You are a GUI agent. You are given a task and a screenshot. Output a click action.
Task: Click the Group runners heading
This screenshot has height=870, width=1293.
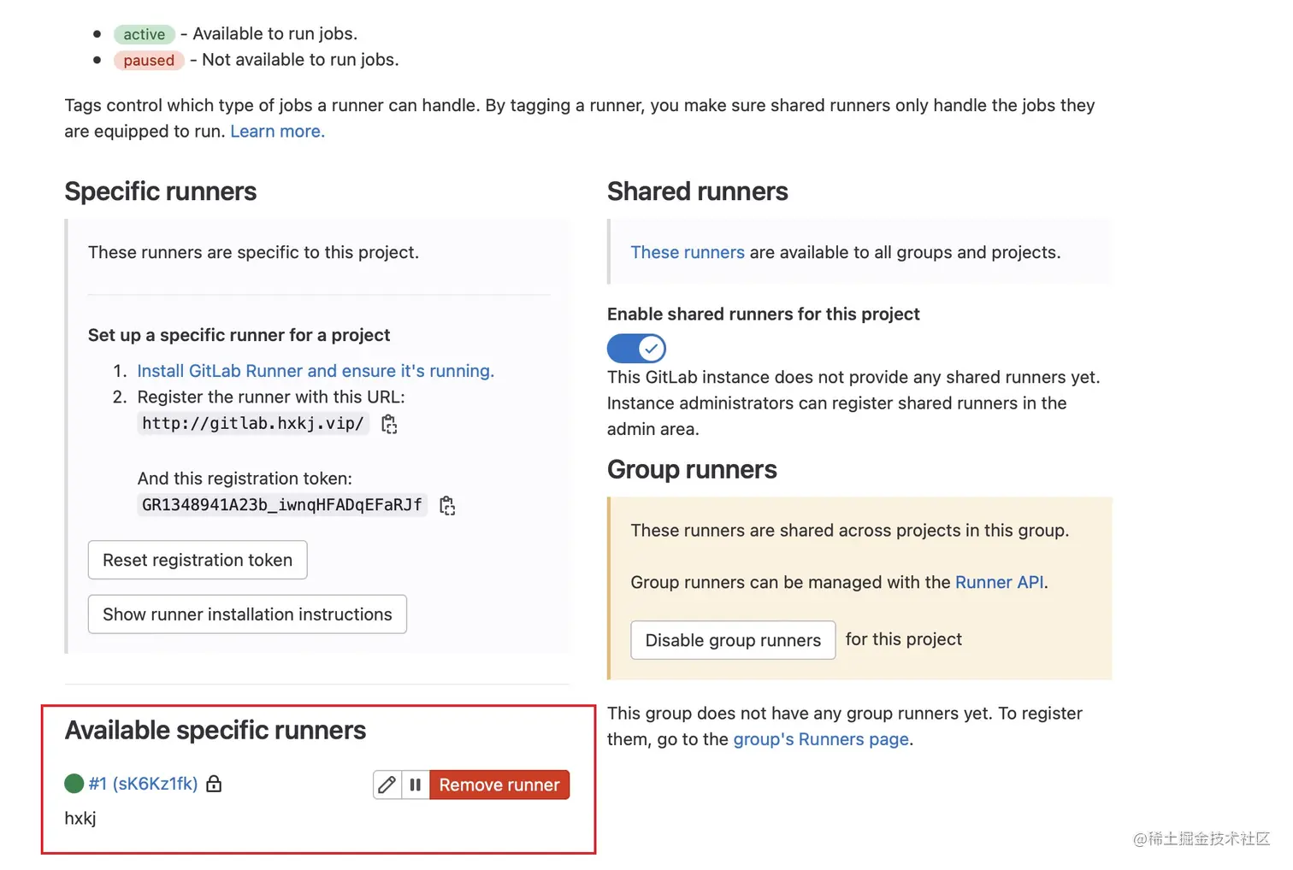692,469
